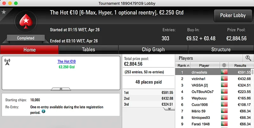
Task: Click dinwallets' Portugal flag icon
Action: (x=224, y=72)
